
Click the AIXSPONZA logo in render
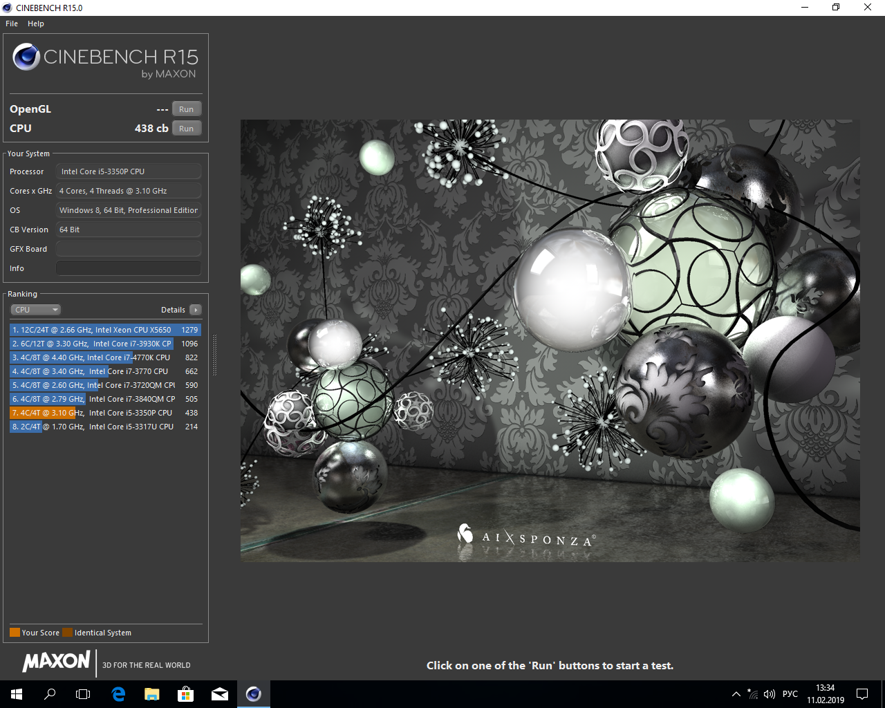pos(526,536)
